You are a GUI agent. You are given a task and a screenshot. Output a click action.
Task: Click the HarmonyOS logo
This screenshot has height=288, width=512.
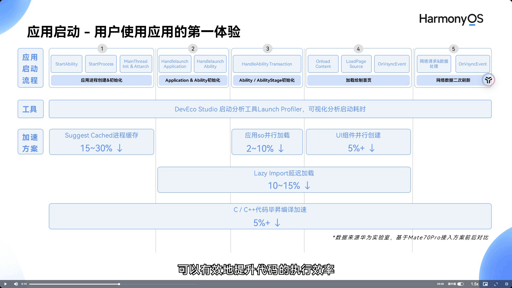tap(451, 19)
